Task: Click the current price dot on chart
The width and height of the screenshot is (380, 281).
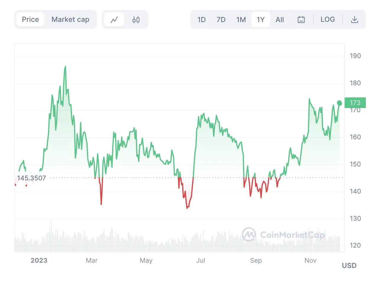Action: [340, 103]
